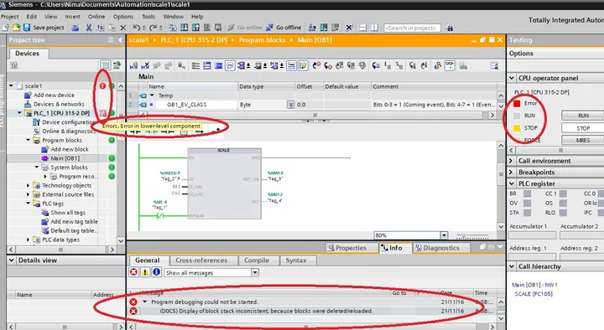Switch to the Cross-references tab
The height and width of the screenshot is (330, 604).
(x=201, y=260)
